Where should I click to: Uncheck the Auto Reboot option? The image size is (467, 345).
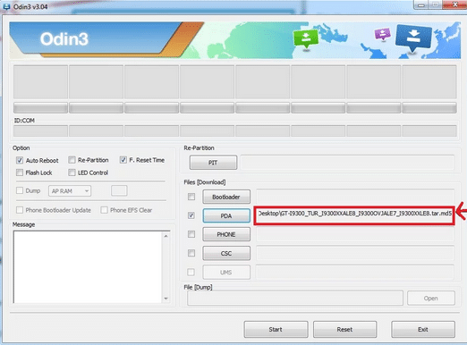[x=20, y=160]
